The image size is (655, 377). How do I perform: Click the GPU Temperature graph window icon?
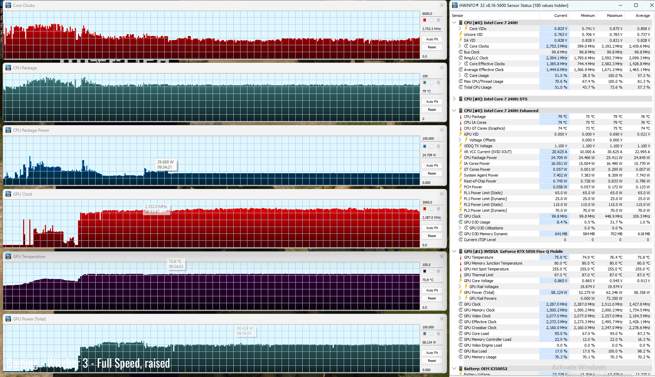8,256
